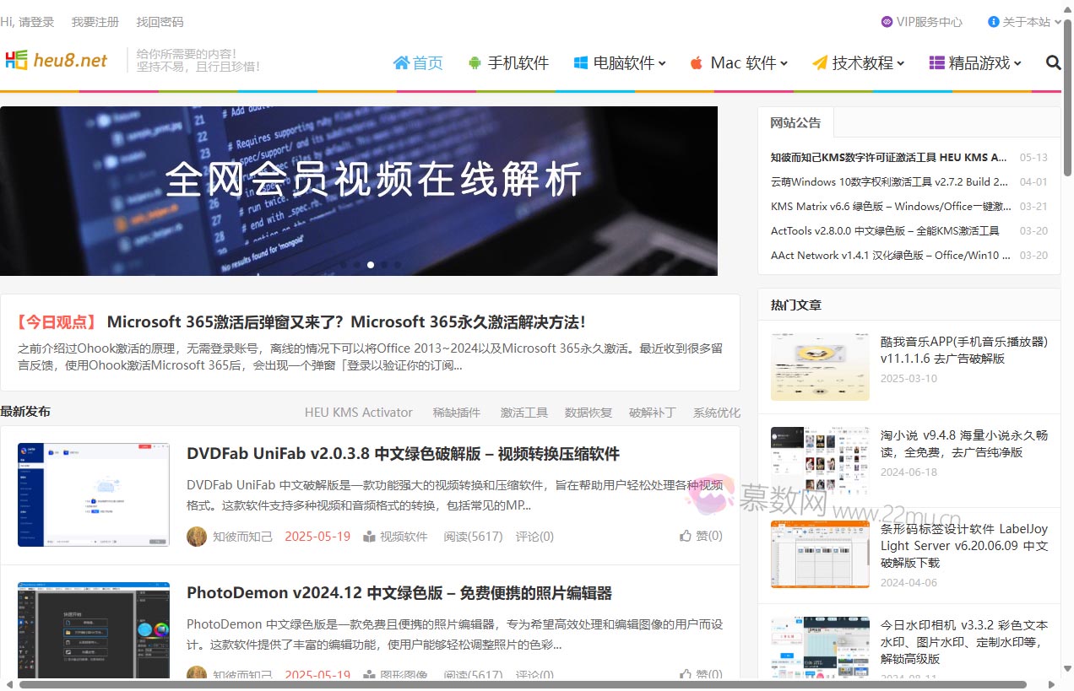Click the search magnifier icon
The height and width of the screenshot is (691, 1074).
[x=1053, y=62]
